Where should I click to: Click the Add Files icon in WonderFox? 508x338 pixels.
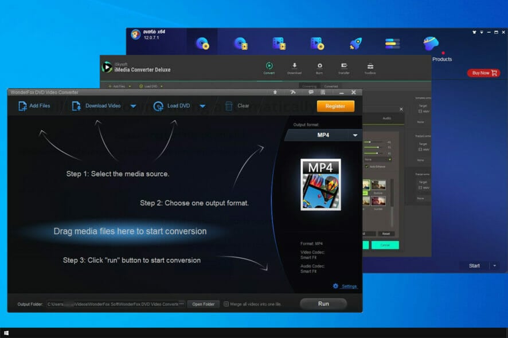pos(23,106)
